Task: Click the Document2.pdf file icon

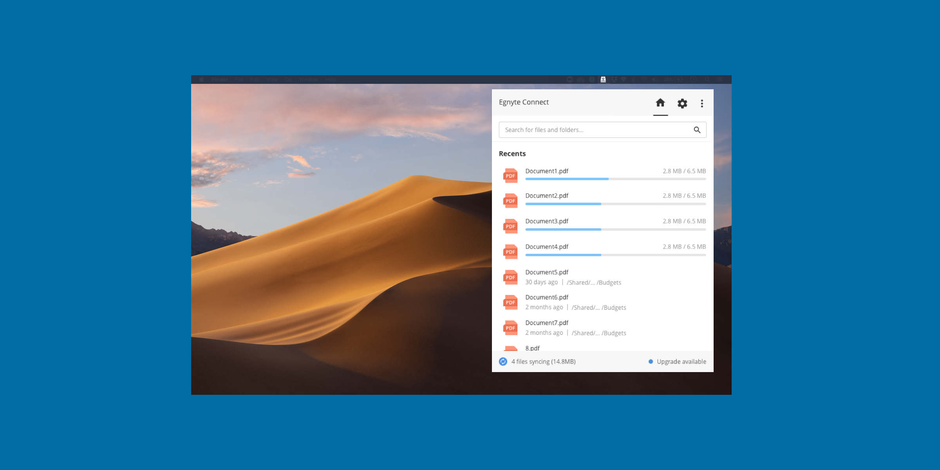Action: click(x=510, y=201)
